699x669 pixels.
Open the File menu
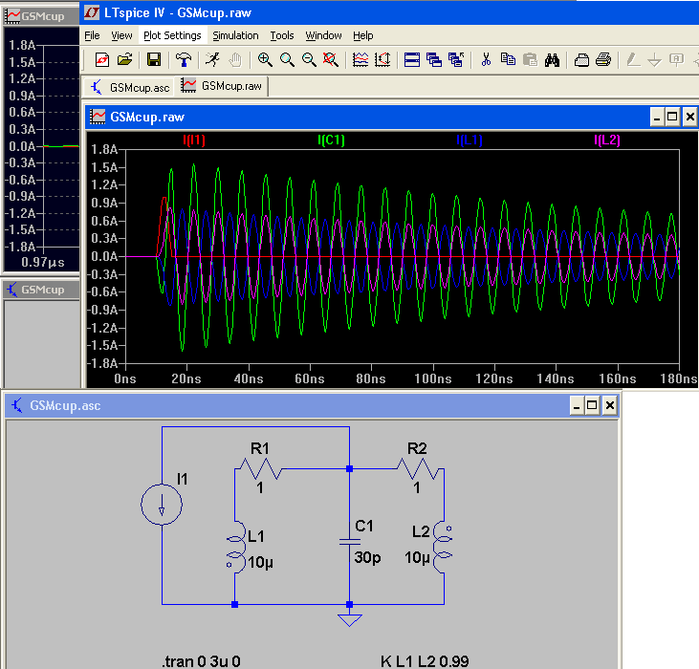tap(92, 35)
